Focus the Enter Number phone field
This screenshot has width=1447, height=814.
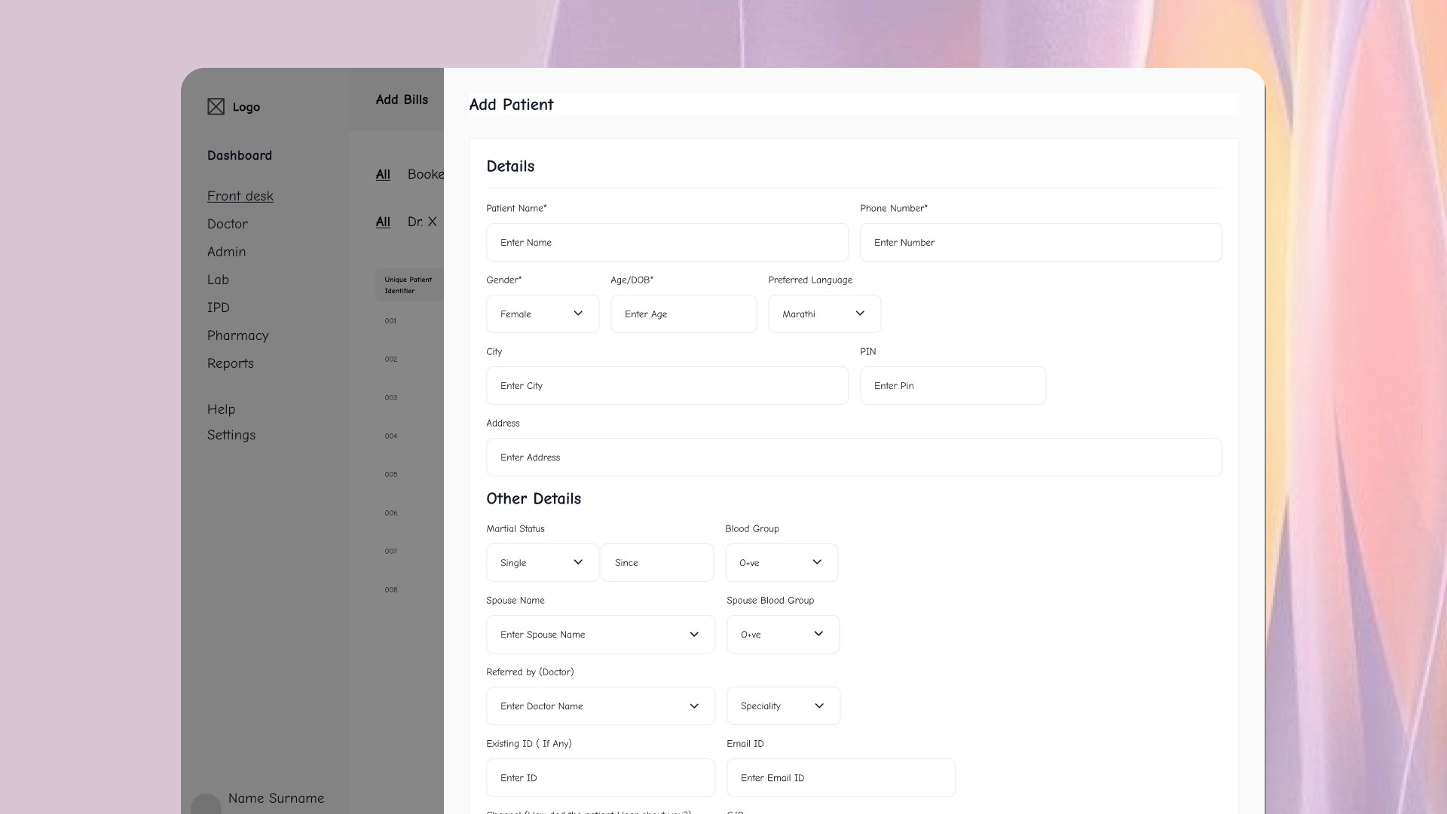tap(1040, 243)
